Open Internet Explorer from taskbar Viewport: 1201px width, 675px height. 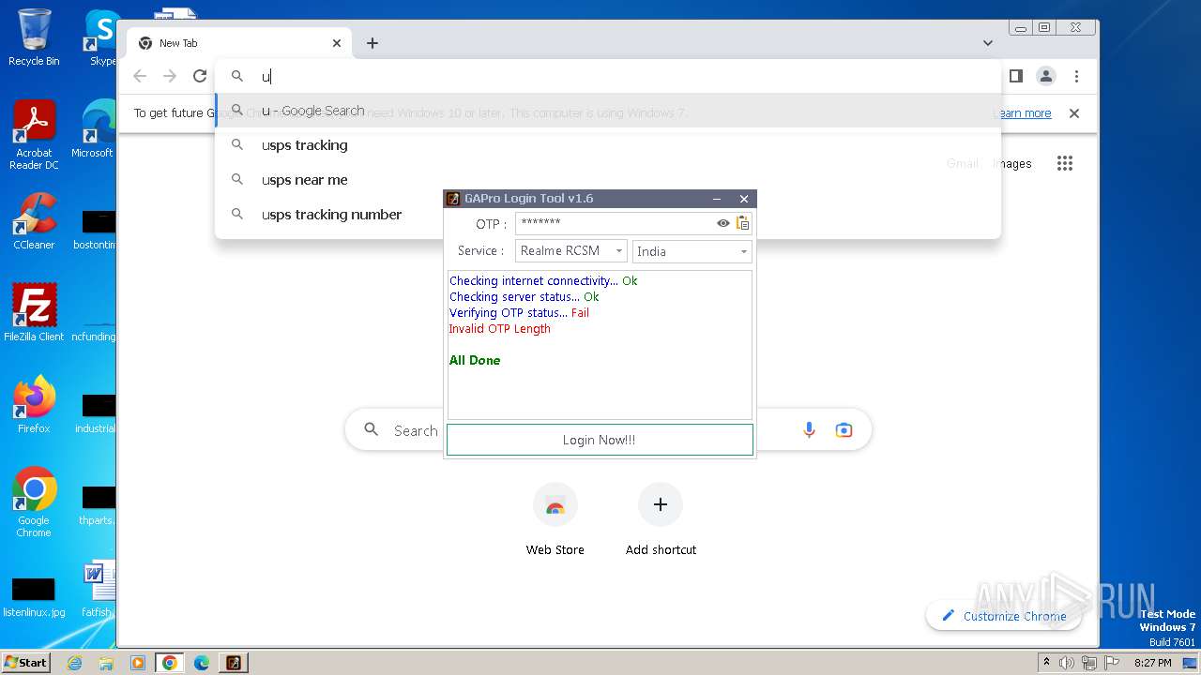[75, 663]
